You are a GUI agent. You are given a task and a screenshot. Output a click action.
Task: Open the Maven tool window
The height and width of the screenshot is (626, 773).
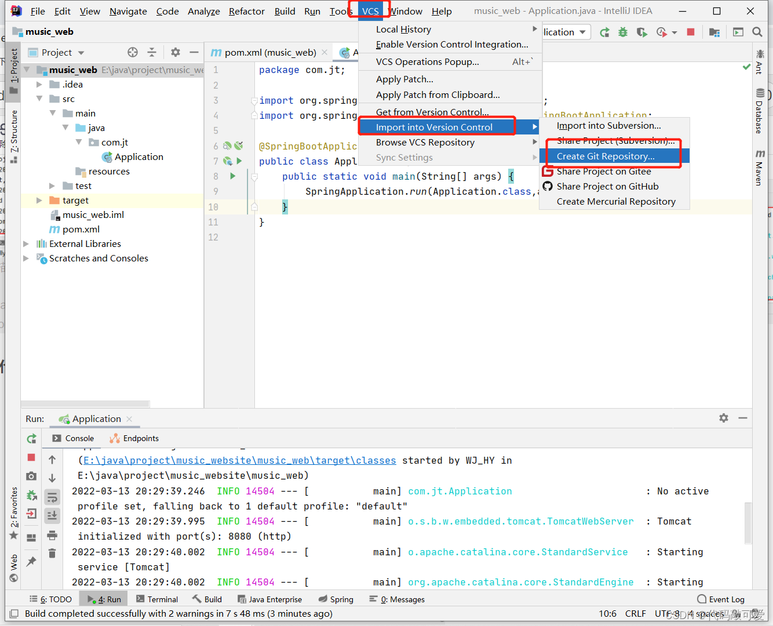click(x=760, y=168)
